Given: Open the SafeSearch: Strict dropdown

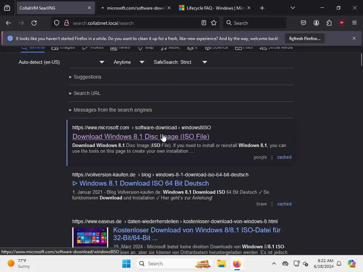Looking at the screenshot, I should 180,62.
